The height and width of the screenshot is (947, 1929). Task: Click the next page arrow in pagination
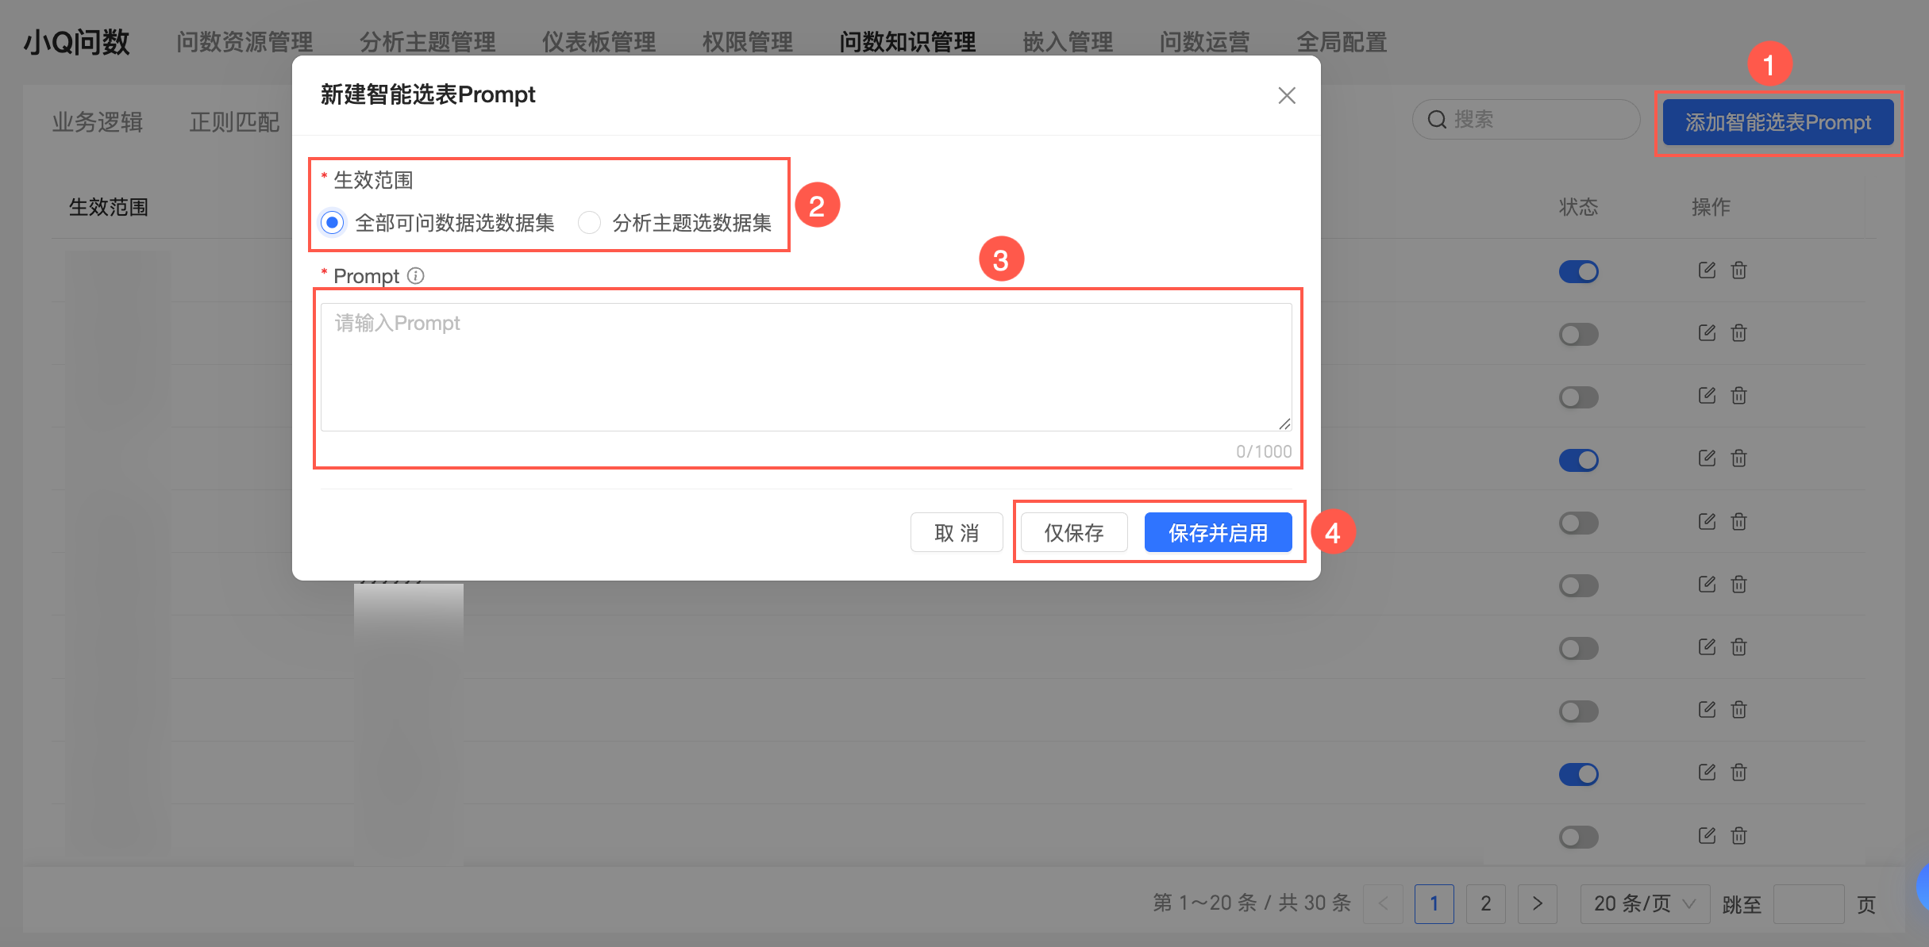coord(1537,903)
